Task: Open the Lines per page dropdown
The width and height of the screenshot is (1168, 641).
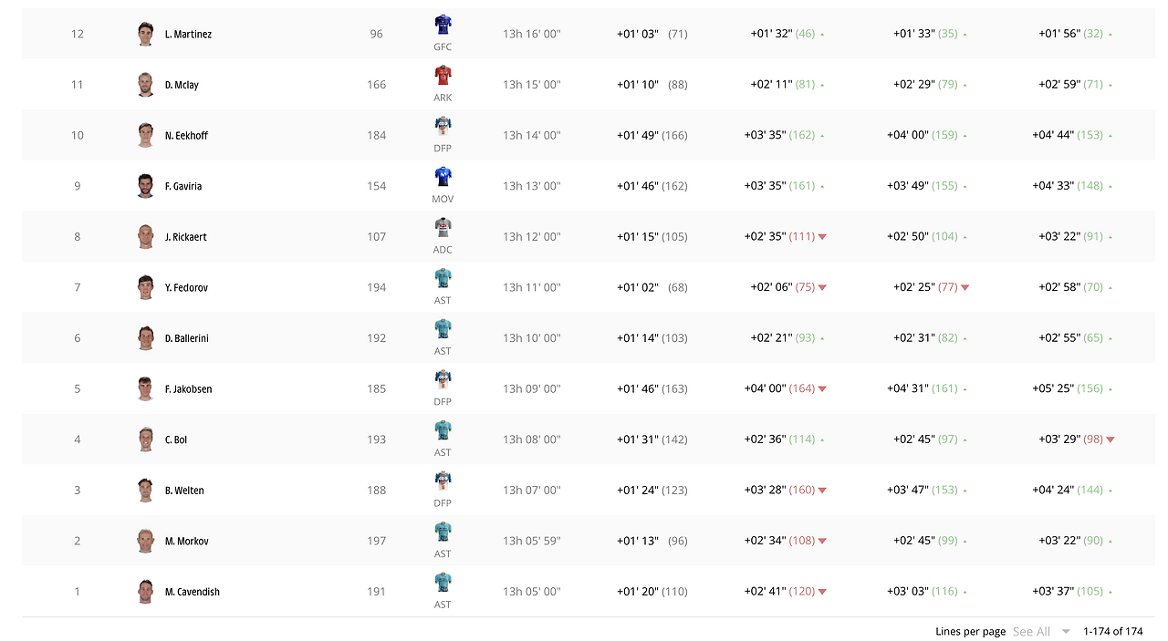Action: pos(1041,631)
